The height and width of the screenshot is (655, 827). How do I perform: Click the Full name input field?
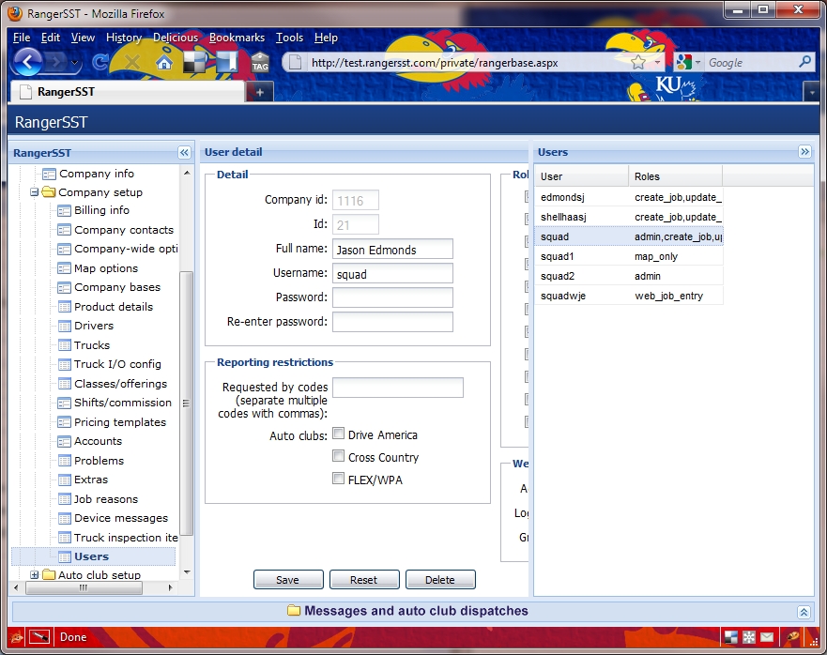[392, 249]
